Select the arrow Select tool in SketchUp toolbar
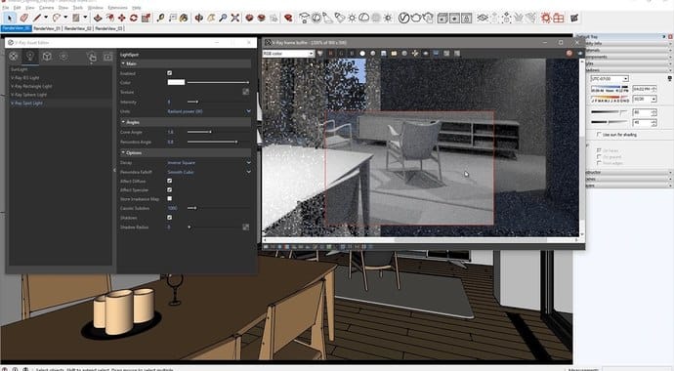674x371 pixels. click(x=10, y=18)
